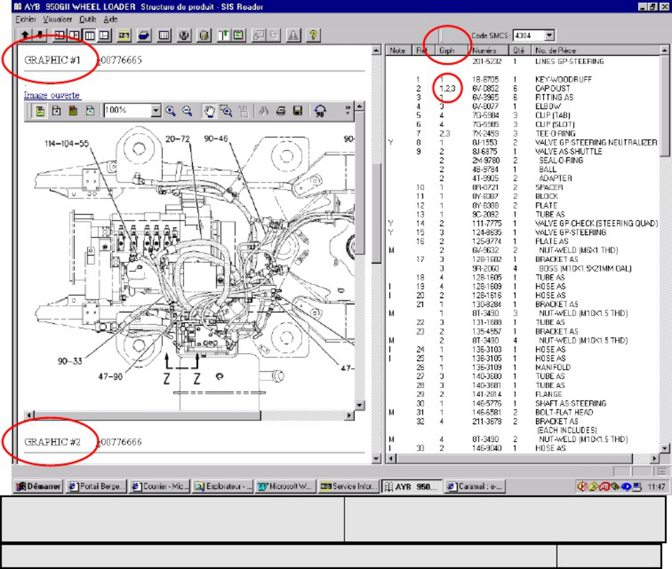Select the split-pane layout icon beside three-column

click(x=104, y=35)
